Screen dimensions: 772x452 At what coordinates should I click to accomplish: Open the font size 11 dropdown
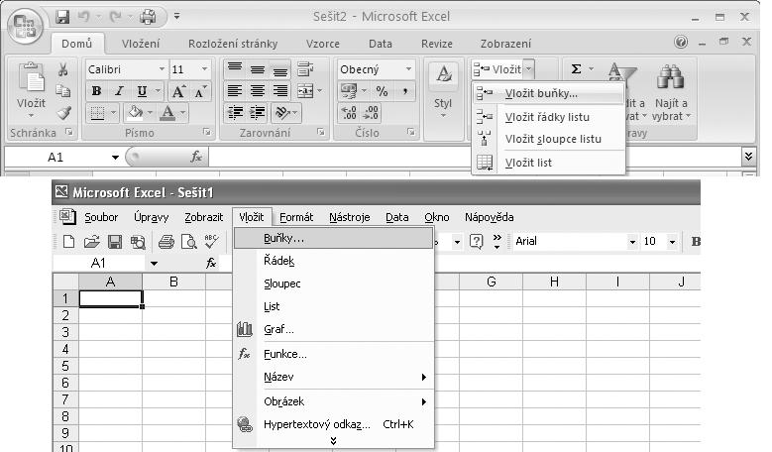tap(204, 69)
